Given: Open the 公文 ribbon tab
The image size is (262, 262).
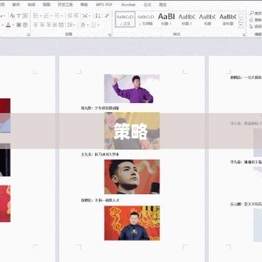Looking at the screenshot, I should point(148,5).
